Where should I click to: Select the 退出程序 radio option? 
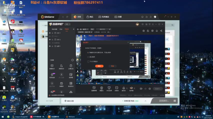click(88, 57)
